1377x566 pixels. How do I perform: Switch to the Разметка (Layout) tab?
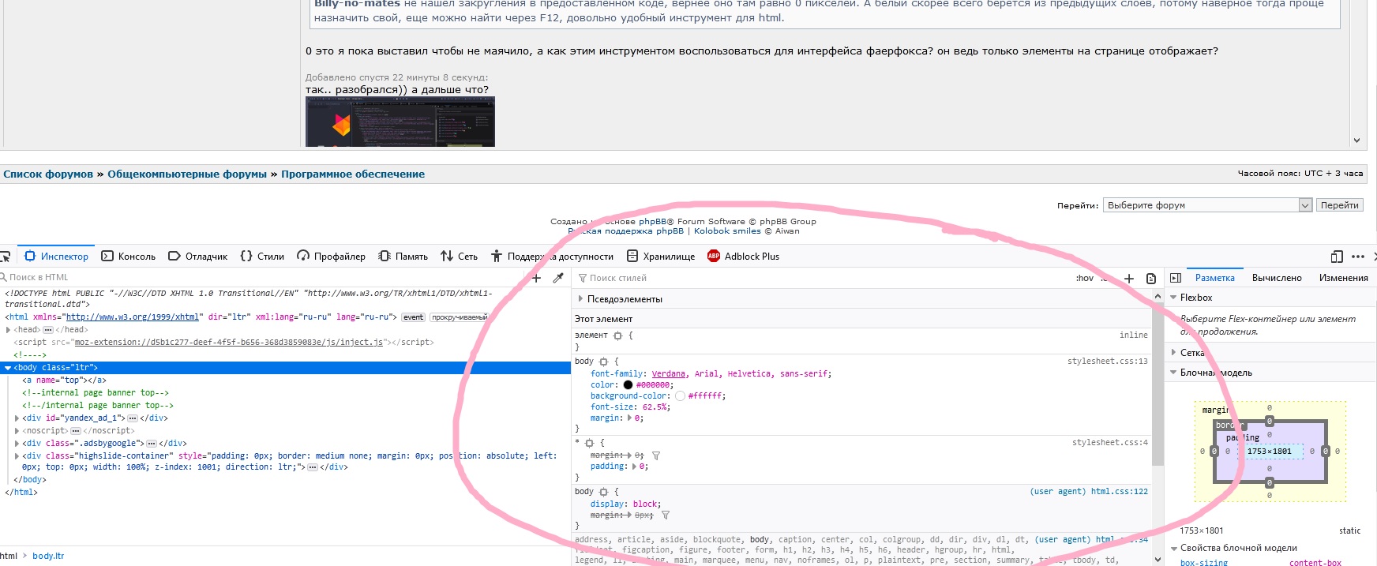point(1215,278)
